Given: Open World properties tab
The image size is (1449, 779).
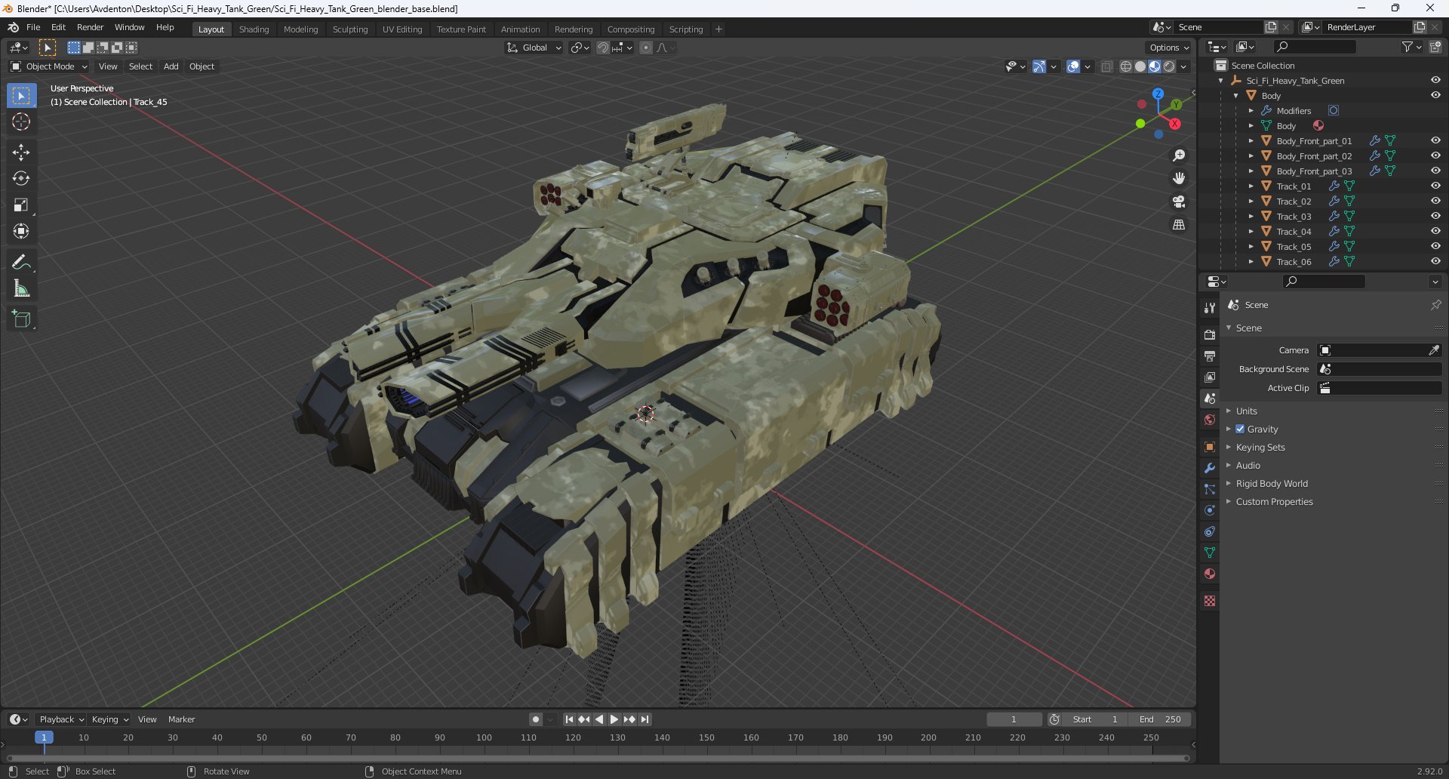Looking at the screenshot, I should 1210,420.
